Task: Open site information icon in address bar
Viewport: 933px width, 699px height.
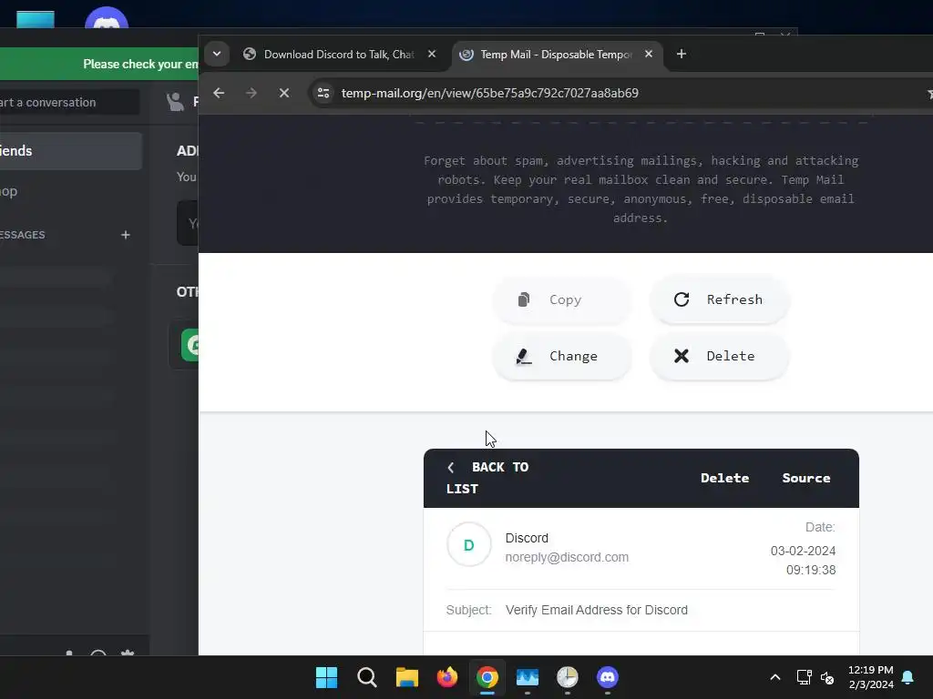Action: click(x=323, y=93)
